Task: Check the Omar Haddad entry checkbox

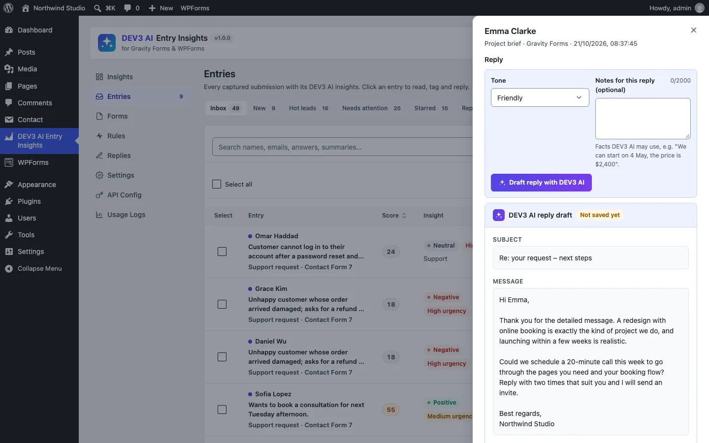Action: click(x=222, y=252)
